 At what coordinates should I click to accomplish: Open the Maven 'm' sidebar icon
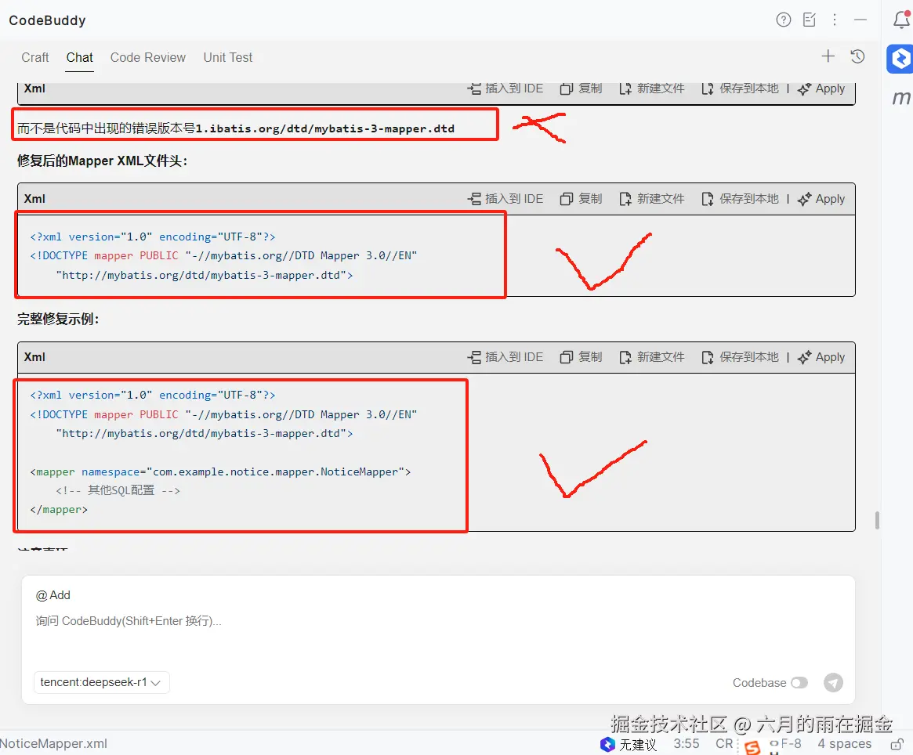901,97
